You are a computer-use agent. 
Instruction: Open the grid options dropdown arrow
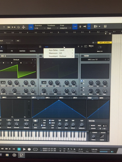[99, 26]
